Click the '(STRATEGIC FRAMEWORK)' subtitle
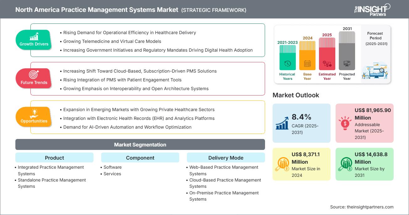 (214, 10)
